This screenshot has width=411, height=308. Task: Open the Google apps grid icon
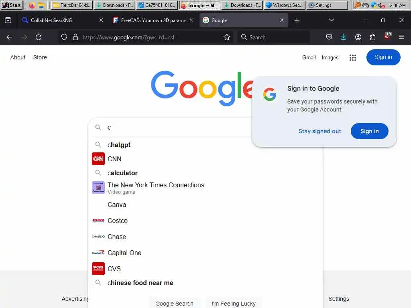352,58
